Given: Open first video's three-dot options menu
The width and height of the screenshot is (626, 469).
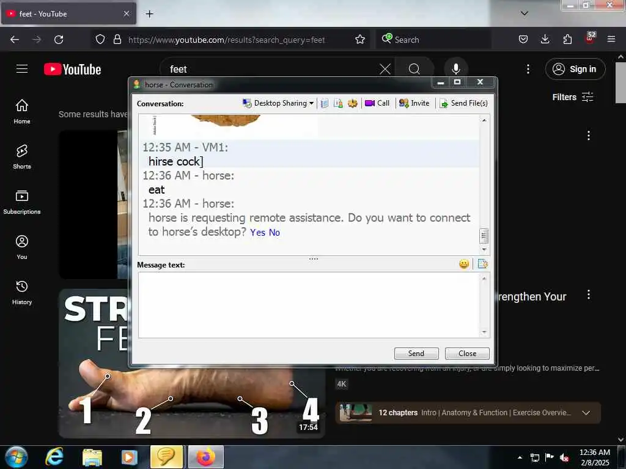Looking at the screenshot, I should point(589,136).
